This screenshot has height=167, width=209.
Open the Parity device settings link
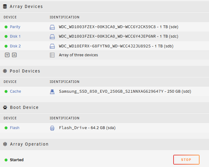(x=15, y=27)
